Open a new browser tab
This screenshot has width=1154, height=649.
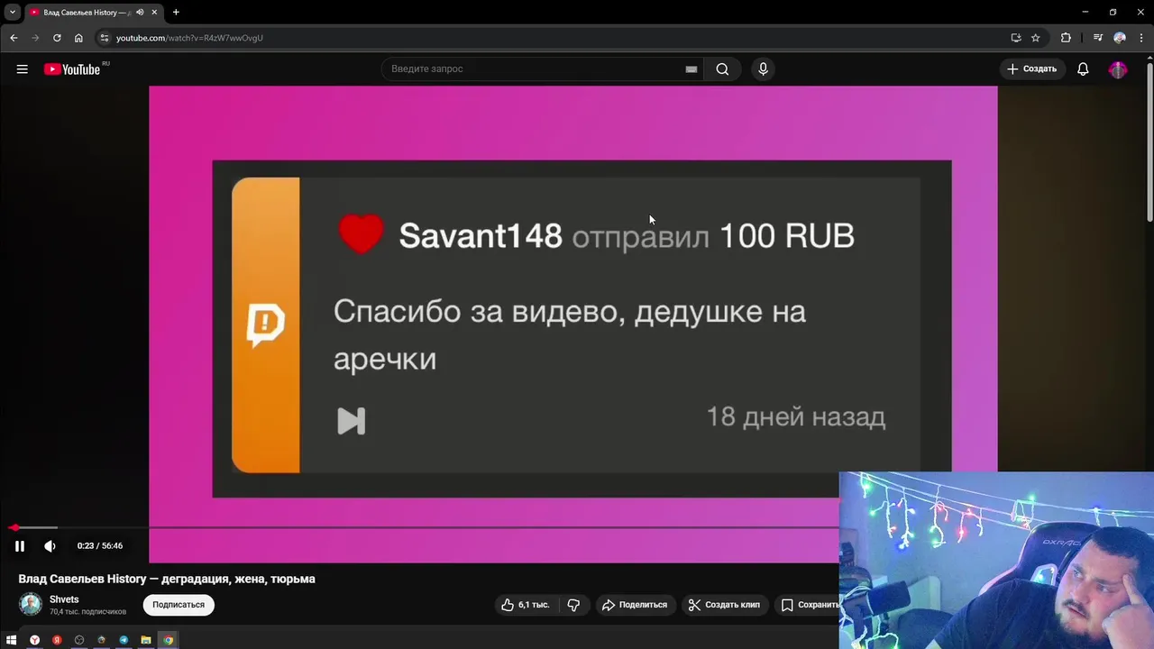pos(176,13)
